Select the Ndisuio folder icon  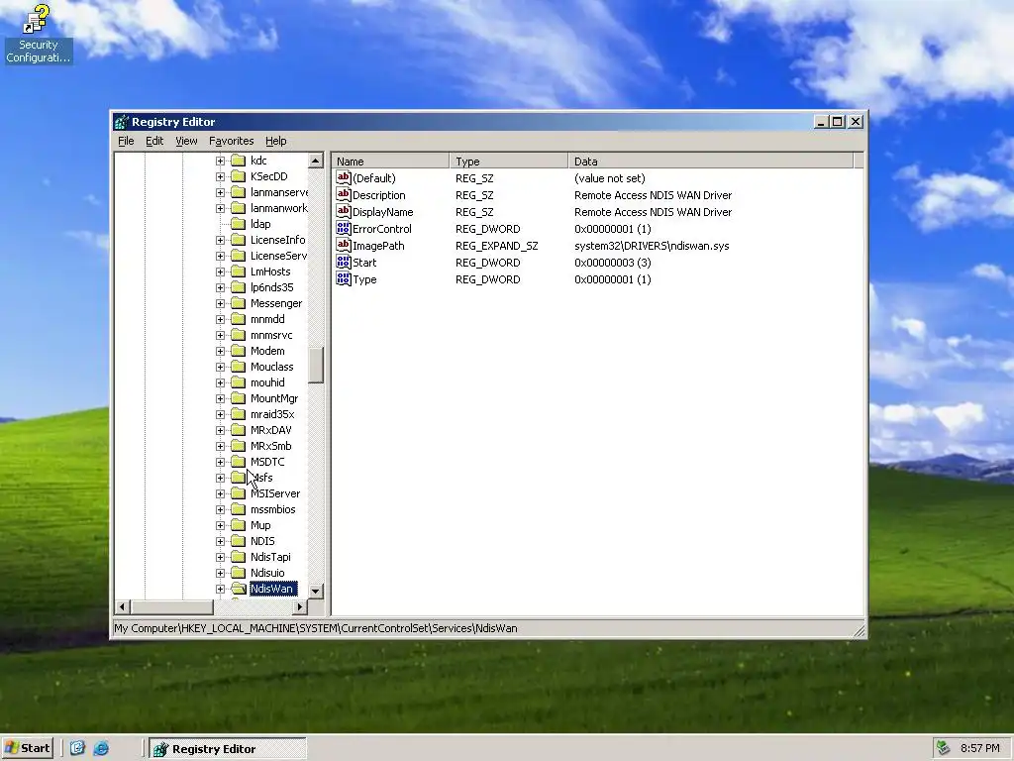[239, 573]
